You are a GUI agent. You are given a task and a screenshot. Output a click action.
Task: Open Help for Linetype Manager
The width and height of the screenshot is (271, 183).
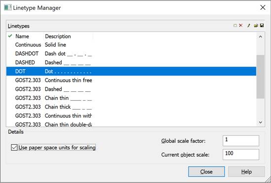[x=246, y=172]
